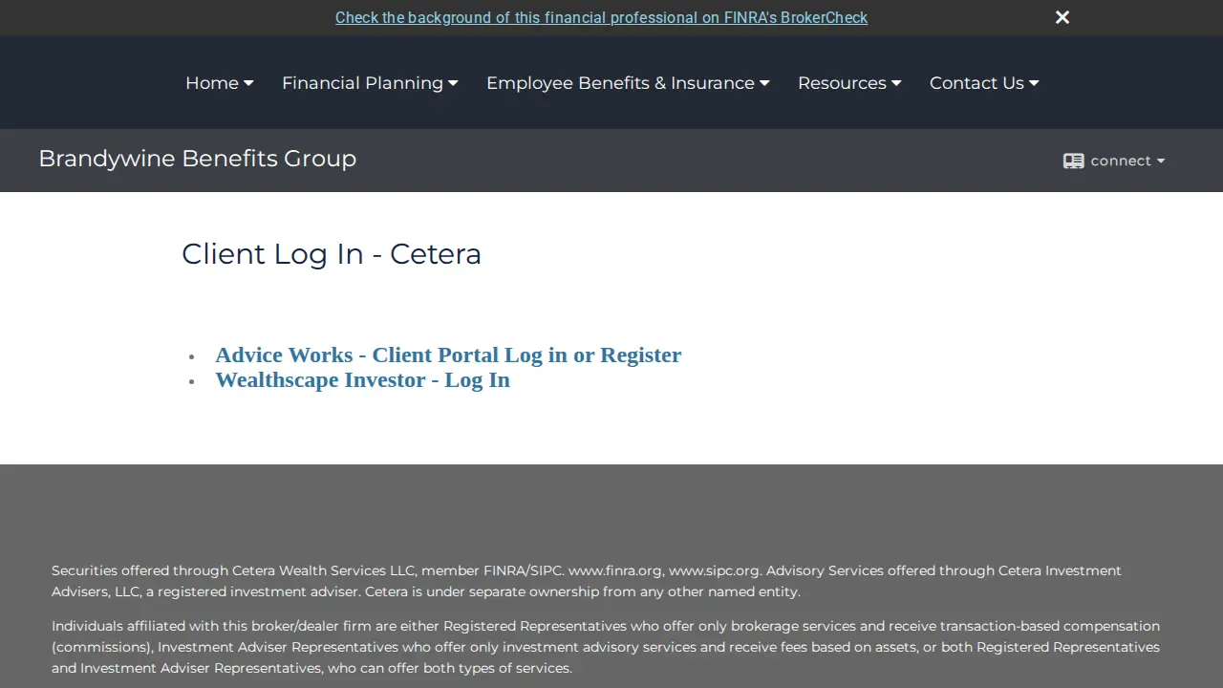Dismiss the BrokerCheck banner with the X

[x=1062, y=17]
